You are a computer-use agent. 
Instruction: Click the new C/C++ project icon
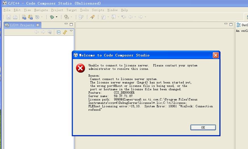click(x=24, y=17)
